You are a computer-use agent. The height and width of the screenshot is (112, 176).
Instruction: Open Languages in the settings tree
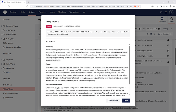click(x=9, y=43)
